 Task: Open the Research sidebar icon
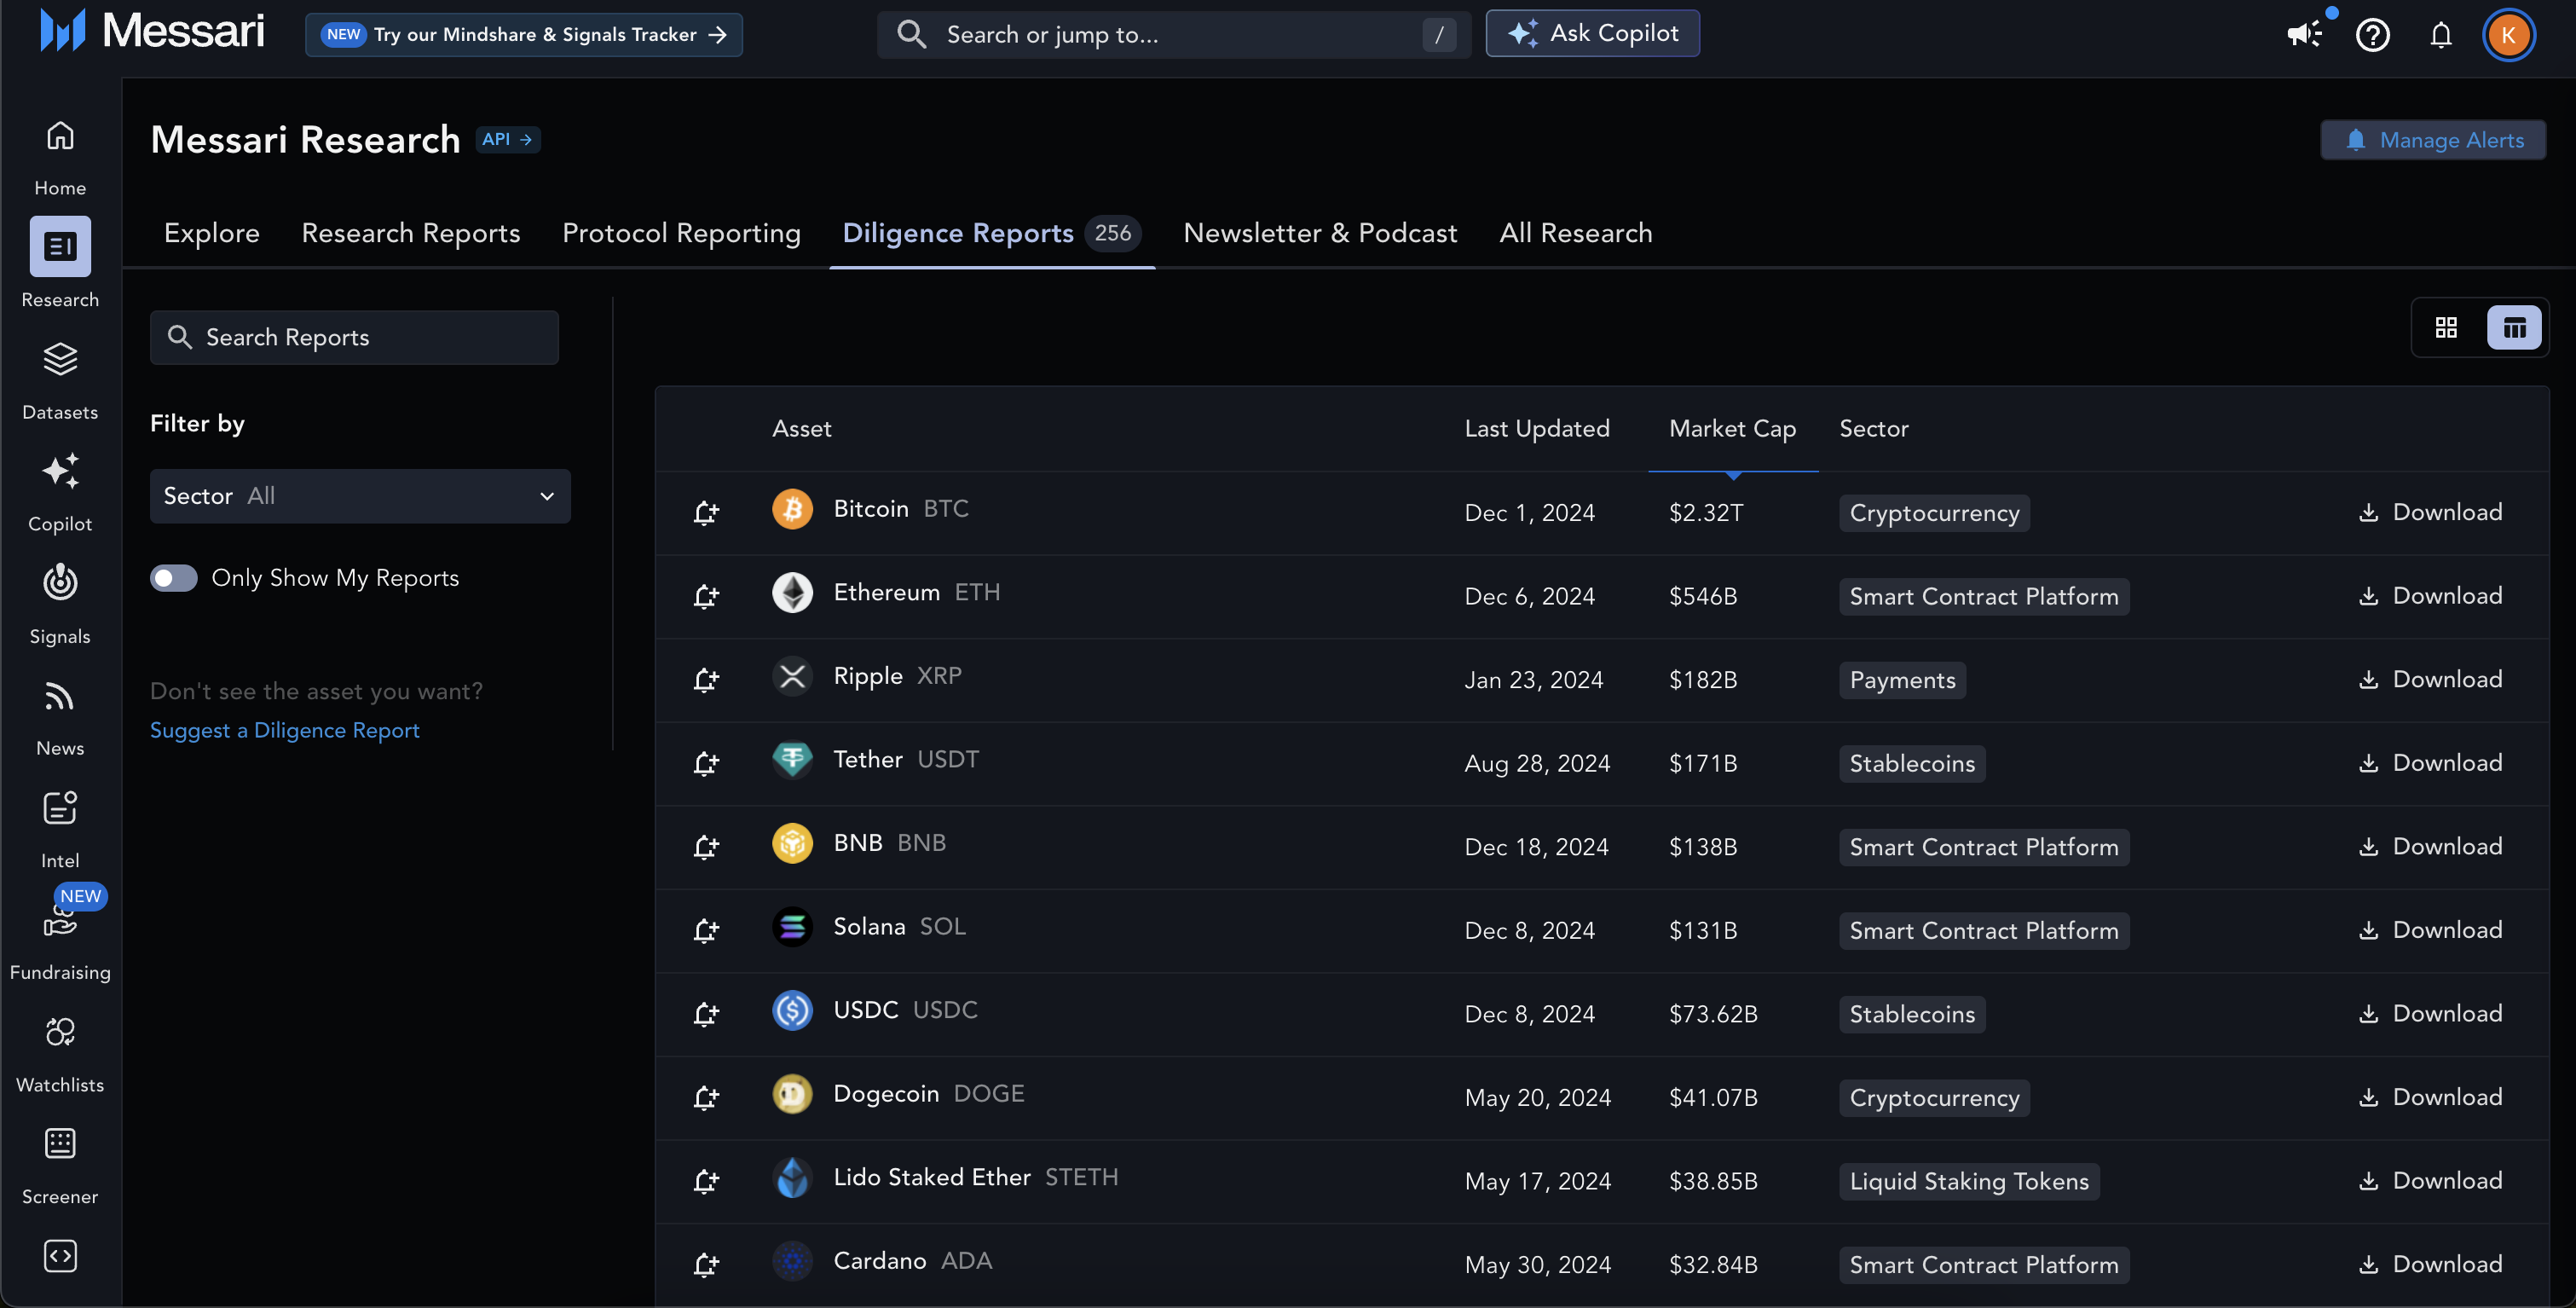60,247
